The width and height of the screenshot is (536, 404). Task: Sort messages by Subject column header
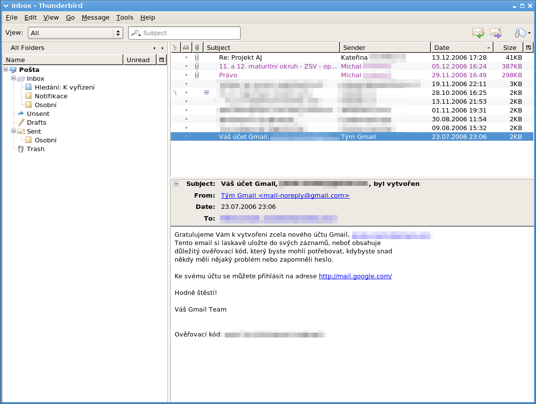(x=271, y=47)
